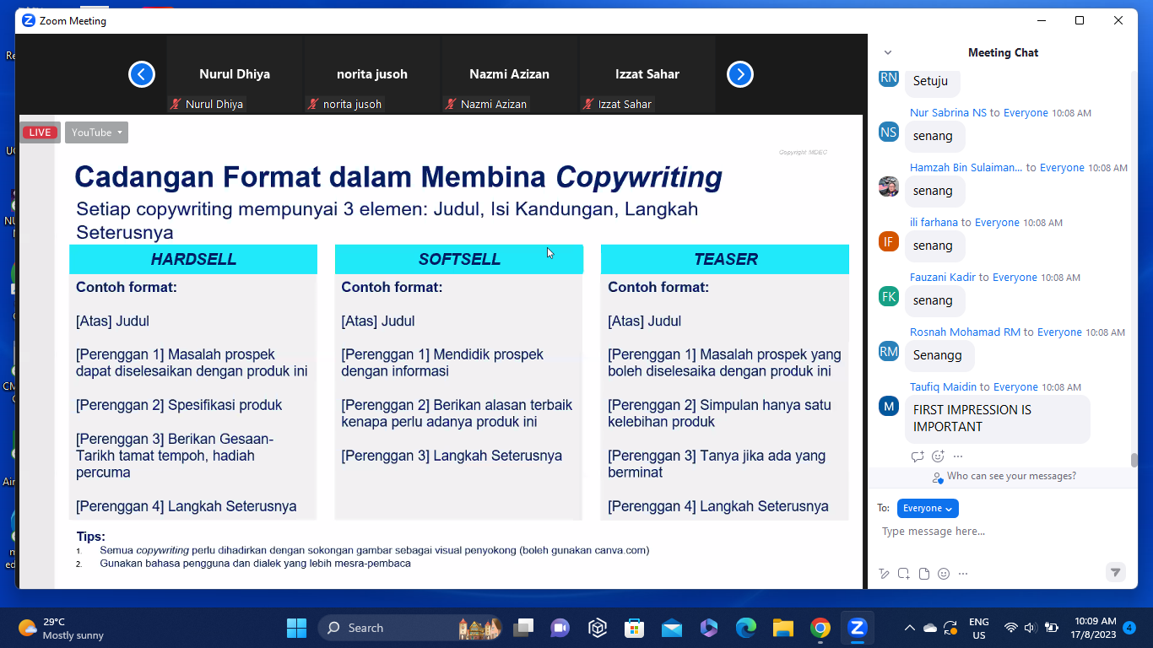Click 'Who can see your messages?' link
This screenshot has height=648, width=1153.
pos(1010,477)
